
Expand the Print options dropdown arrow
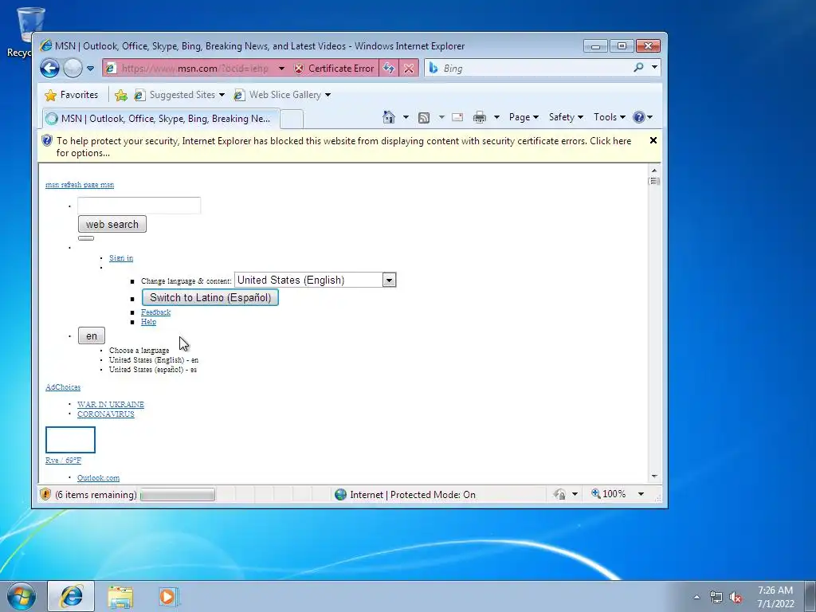(x=496, y=117)
